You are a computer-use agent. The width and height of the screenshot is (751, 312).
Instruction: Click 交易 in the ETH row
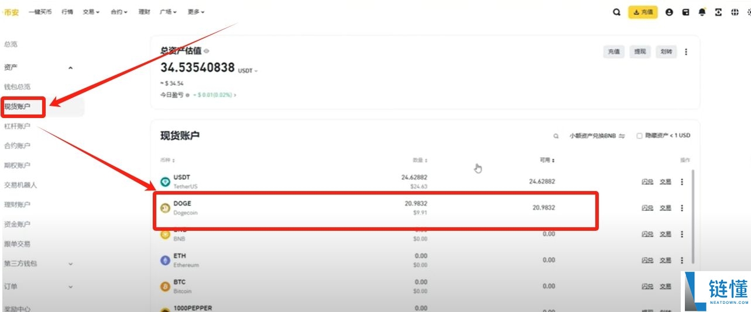pos(666,260)
